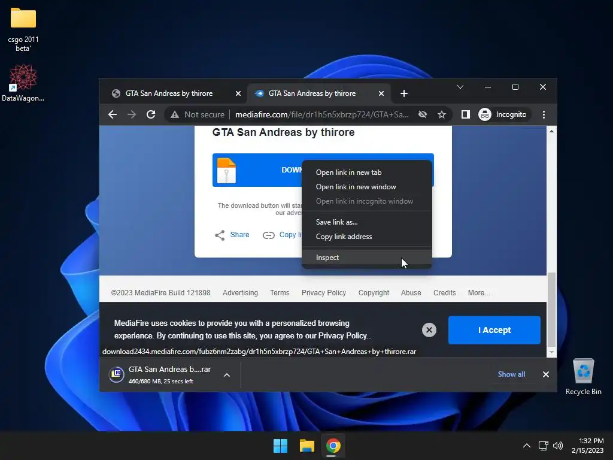This screenshot has height=460, width=613.
Task: Open the volume speaker tray icon
Action: (x=558, y=446)
